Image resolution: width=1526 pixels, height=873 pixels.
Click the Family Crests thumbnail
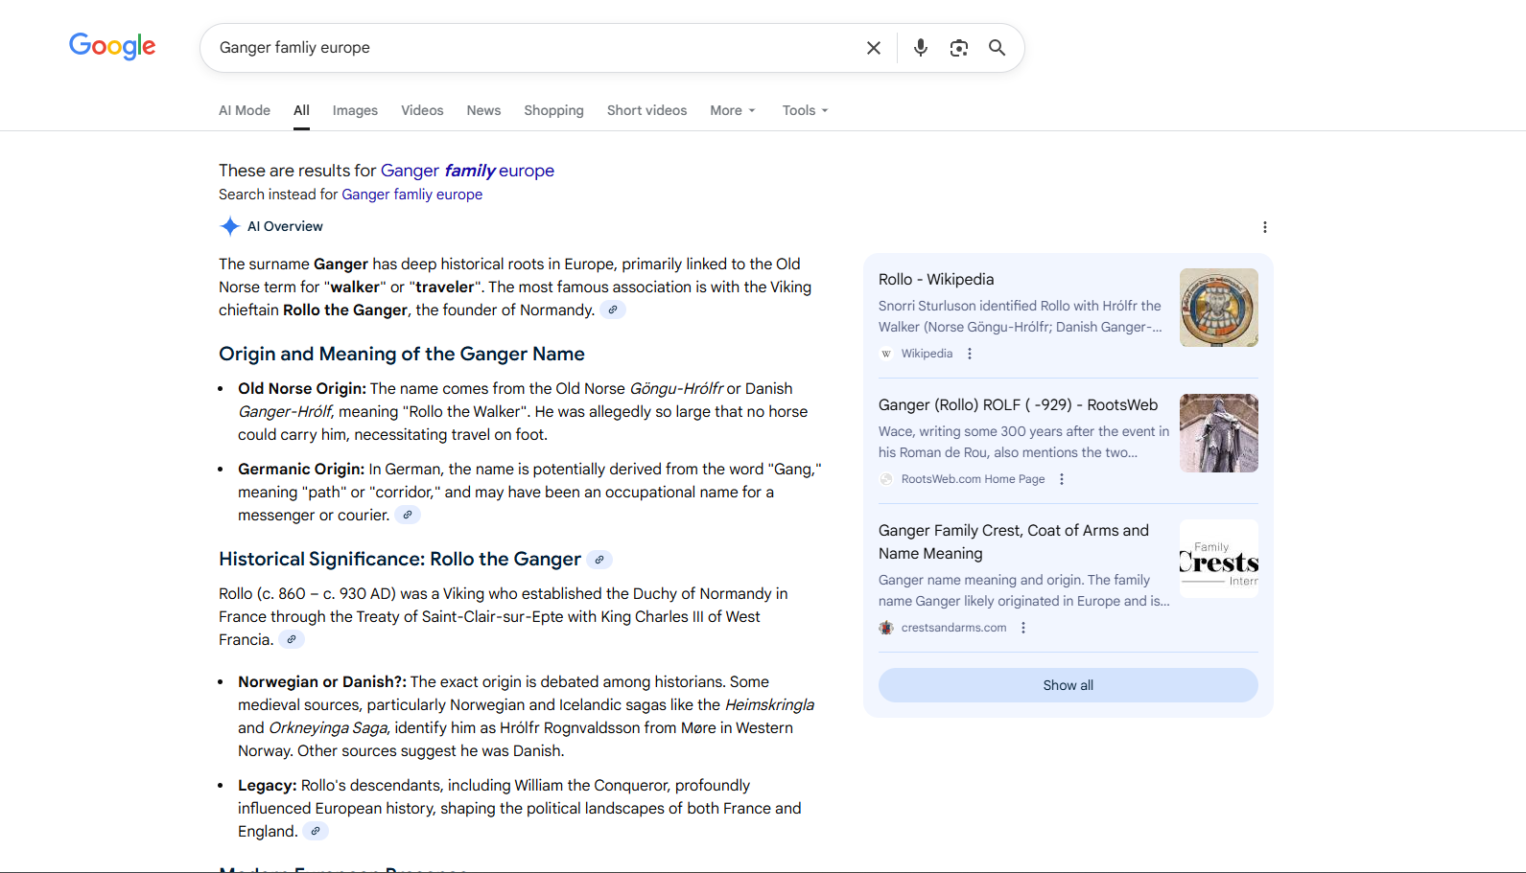click(1219, 559)
